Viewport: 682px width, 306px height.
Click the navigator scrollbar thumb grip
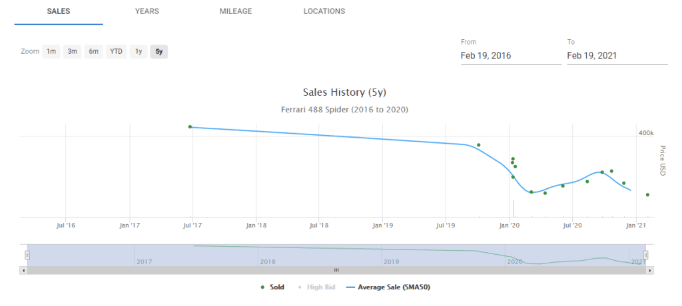(x=336, y=270)
